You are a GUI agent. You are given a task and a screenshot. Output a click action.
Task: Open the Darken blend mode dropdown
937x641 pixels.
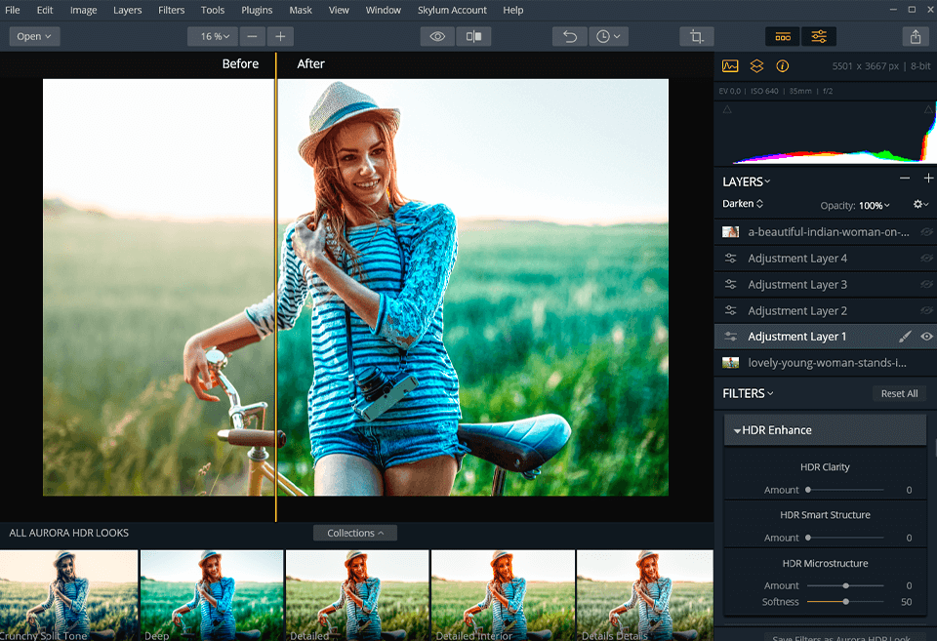[x=742, y=204]
